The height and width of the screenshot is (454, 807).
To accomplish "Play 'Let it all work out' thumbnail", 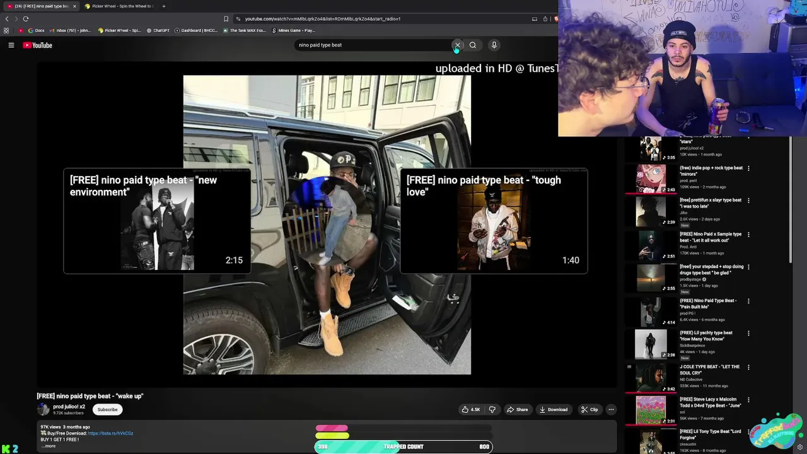I will (x=651, y=245).
